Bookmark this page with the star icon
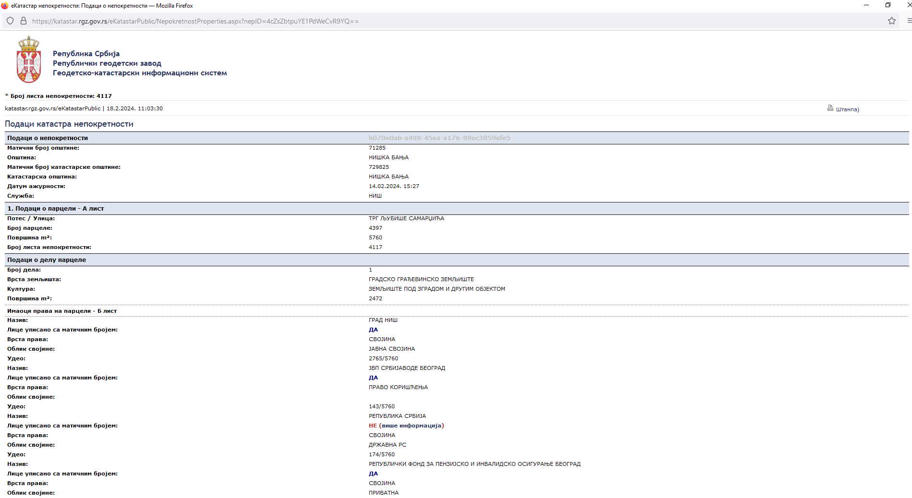The image size is (912, 498). (x=892, y=21)
